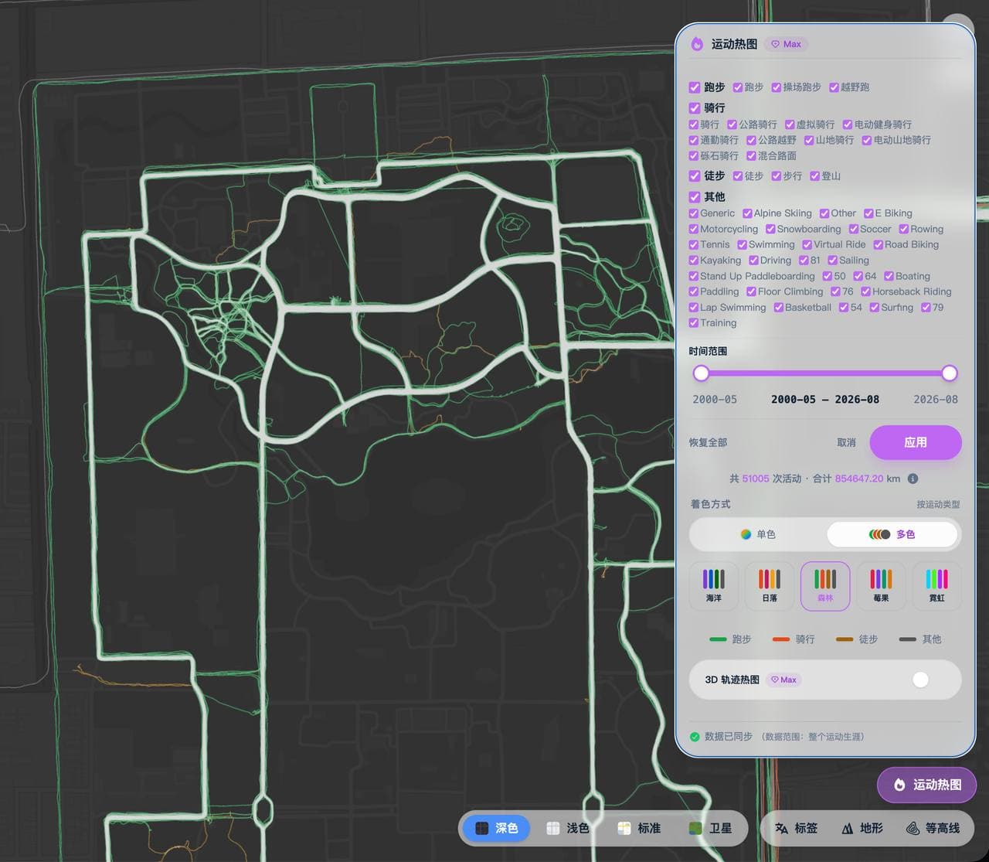This screenshot has width=989, height=862.
Task: Uncheck the 其他 category checkbox
Action: tap(695, 197)
